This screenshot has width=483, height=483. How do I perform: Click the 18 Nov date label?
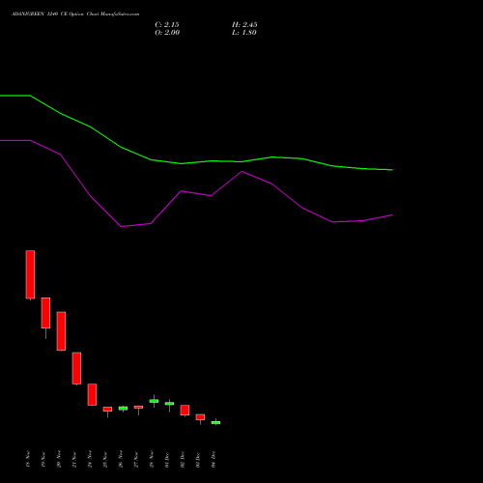[28, 459]
